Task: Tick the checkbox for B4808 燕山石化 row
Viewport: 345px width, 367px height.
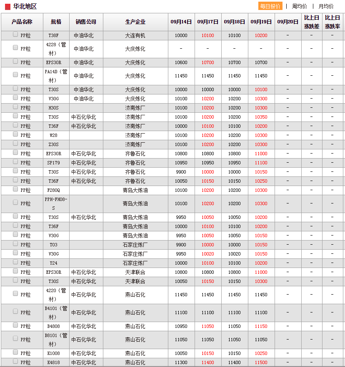Action: point(15,325)
